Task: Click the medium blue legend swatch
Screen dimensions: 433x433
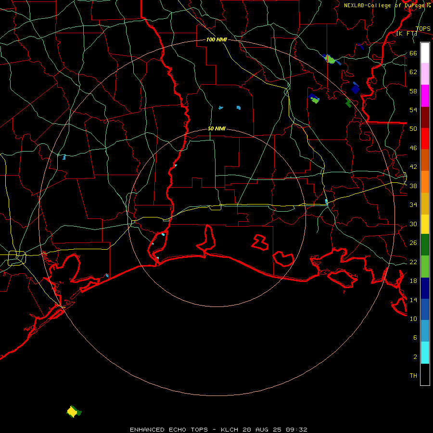Action: click(x=425, y=309)
